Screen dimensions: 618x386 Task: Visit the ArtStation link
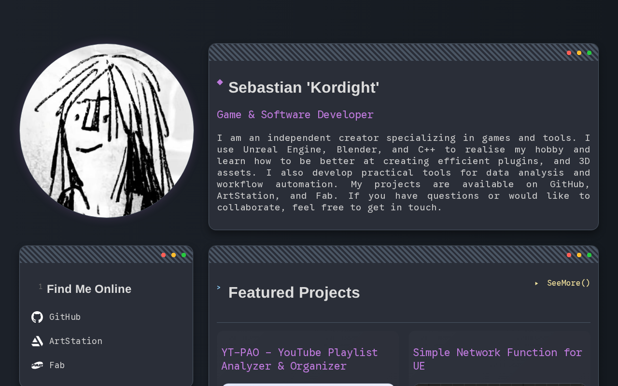76,341
